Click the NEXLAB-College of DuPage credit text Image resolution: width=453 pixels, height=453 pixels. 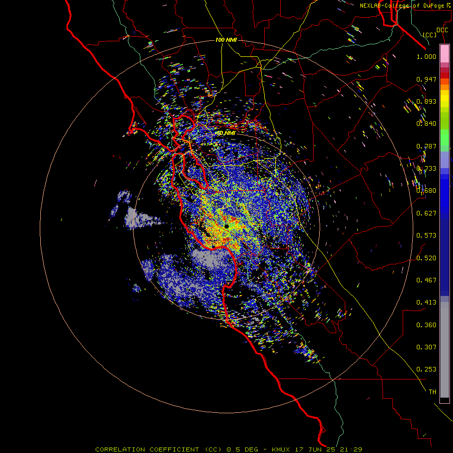(x=405, y=6)
